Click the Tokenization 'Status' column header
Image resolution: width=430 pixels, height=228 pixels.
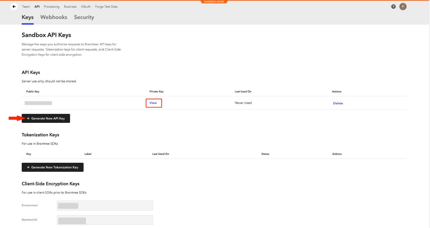point(265,154)
